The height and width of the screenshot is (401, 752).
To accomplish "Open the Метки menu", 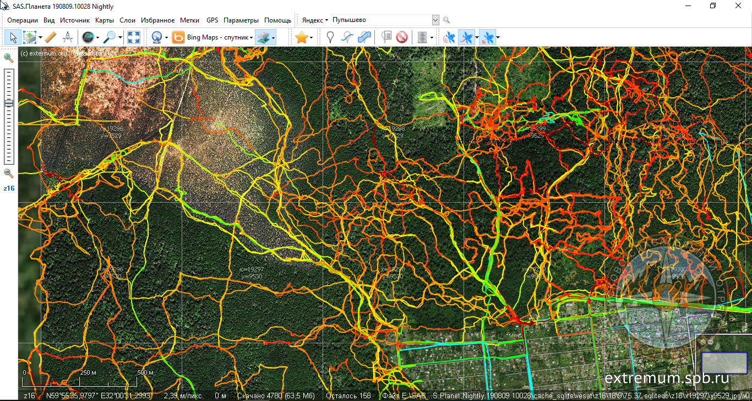I will coord(190,20).
